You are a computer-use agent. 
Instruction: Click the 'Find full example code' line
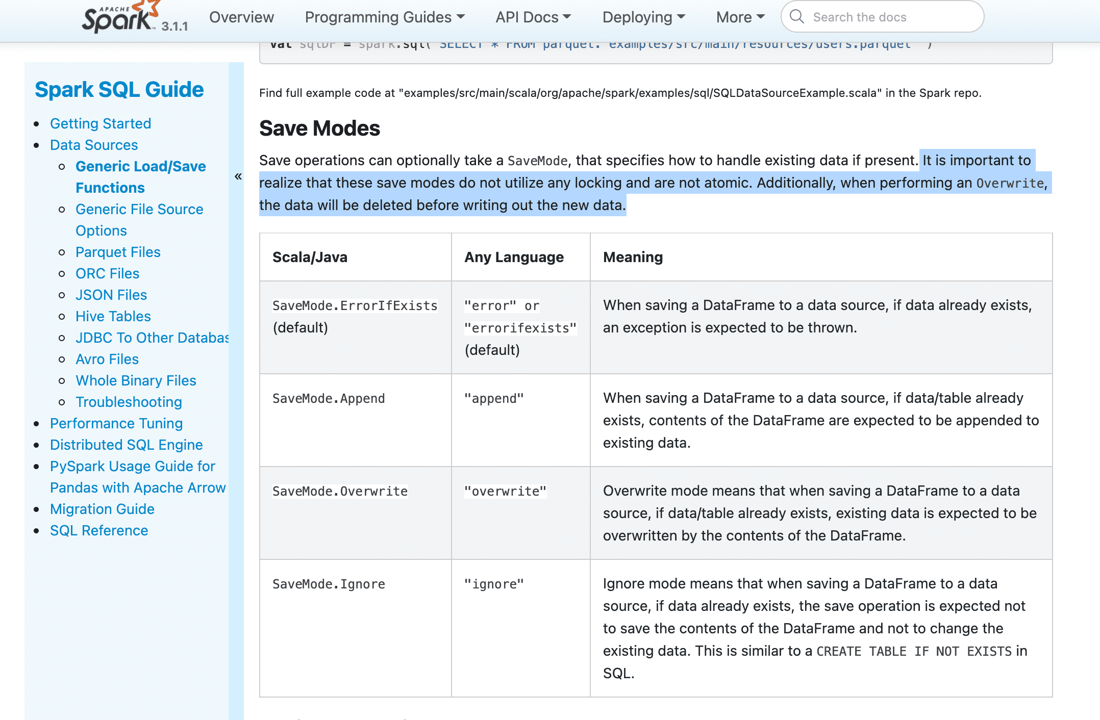click(x=620, y=93)
